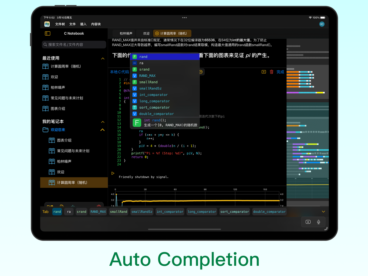The height and width of the screenshot is (276, 368).
Task: Select double_comparator in completion popup
Action: 165,114
